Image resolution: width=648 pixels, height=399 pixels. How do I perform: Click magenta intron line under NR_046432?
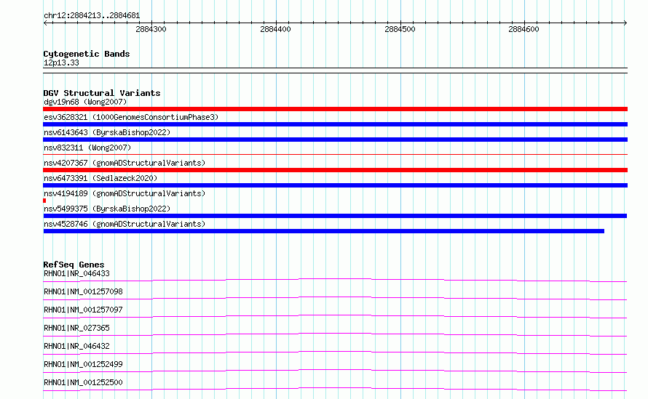(335, 352)
